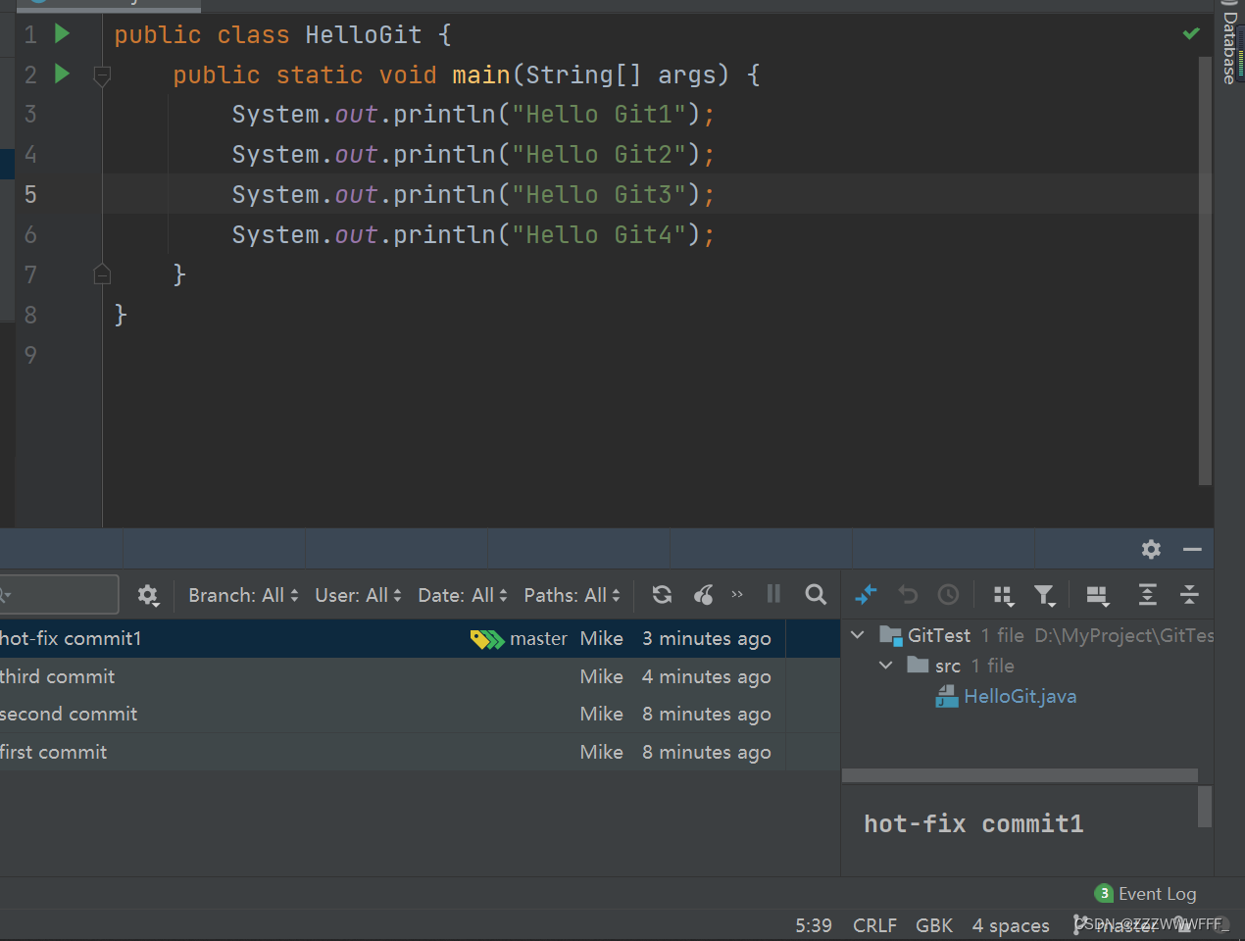Viewport: 1245px width, 941px height.
Task: Focus the Git log search field
Action: [x=59, y=595]
